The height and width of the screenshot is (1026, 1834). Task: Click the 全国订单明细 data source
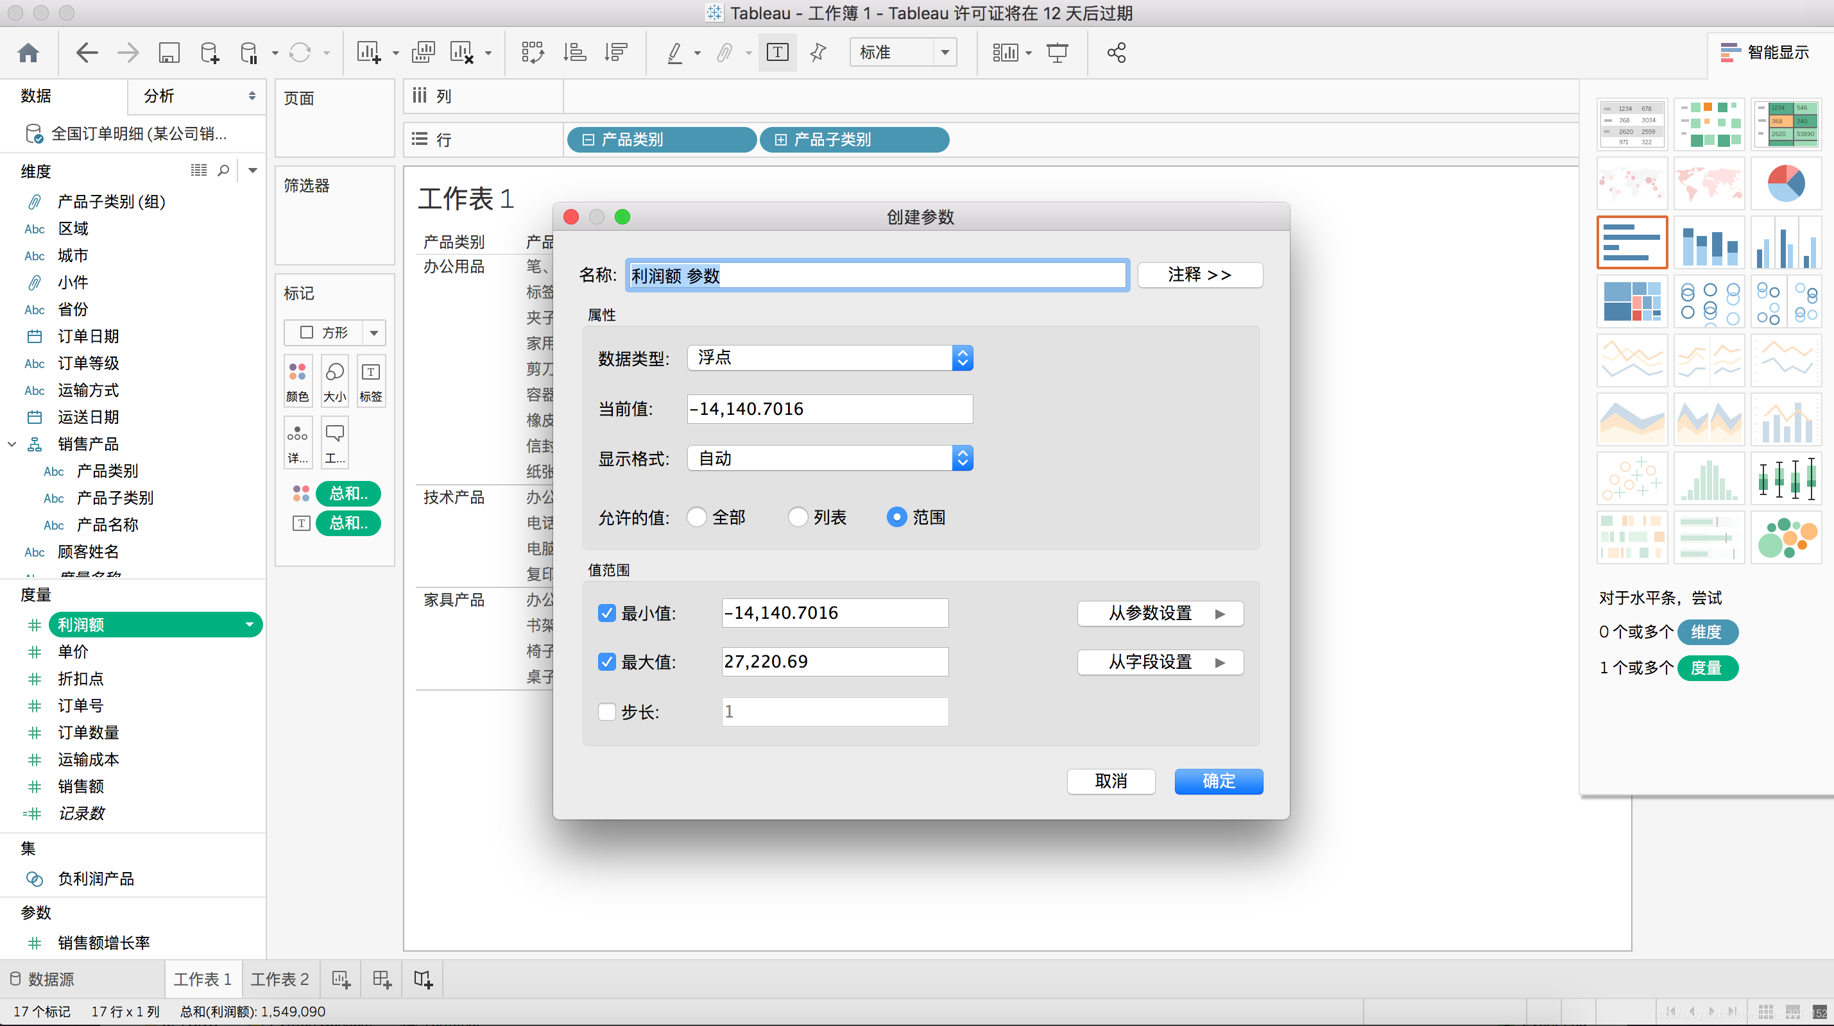click(132, 134)
